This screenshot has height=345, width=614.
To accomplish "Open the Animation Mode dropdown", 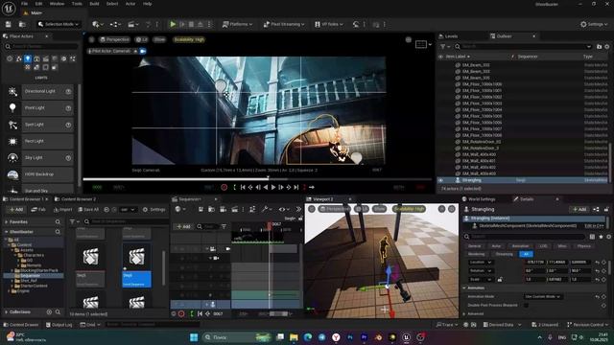I will pos(543,296).
